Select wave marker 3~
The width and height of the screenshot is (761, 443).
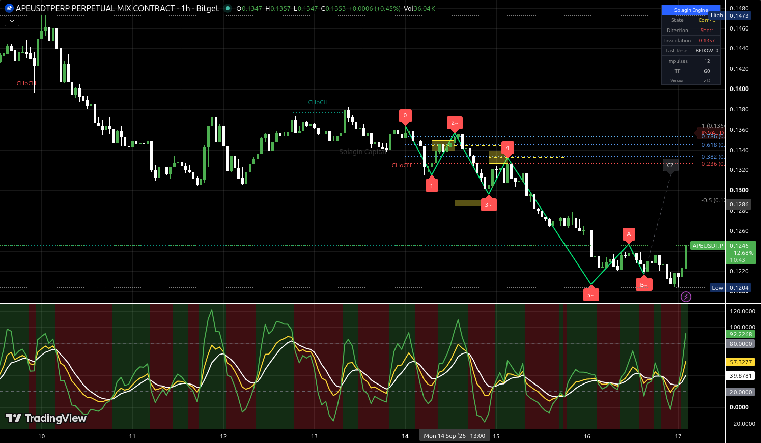click(x=489, y=204)
